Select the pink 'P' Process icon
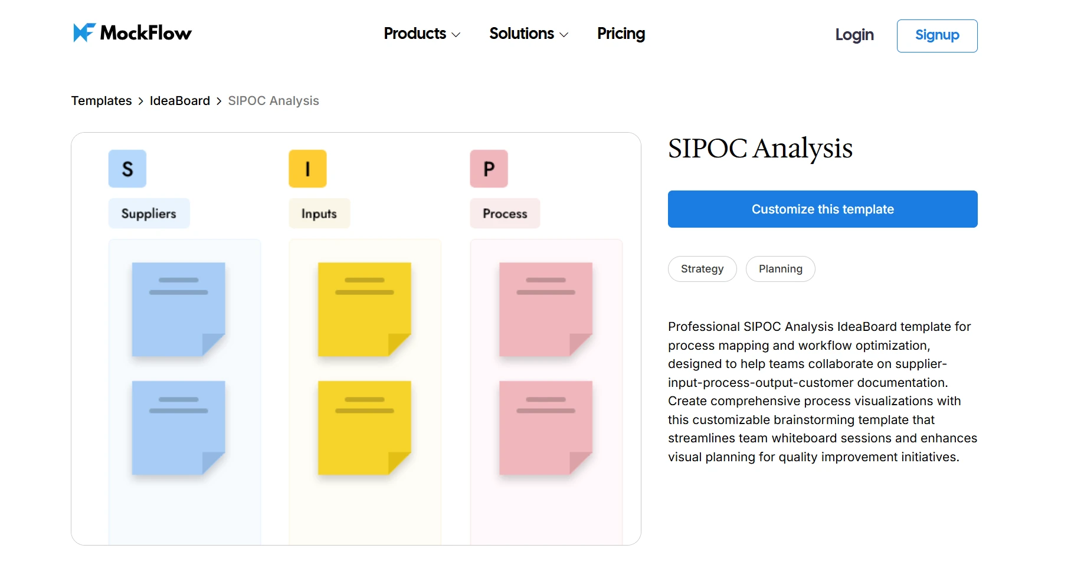Image resolution: width=1071 pixels, height=578 pixels. tap(488, 169)
